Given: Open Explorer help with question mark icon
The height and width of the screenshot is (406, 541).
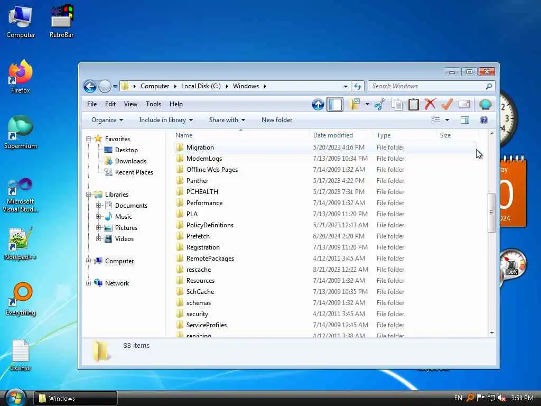Looking at the screenshot, I should click(x=484, y=120).
